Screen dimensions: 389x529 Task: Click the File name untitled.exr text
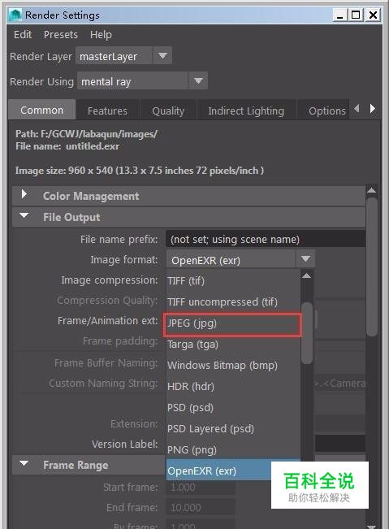67,146
